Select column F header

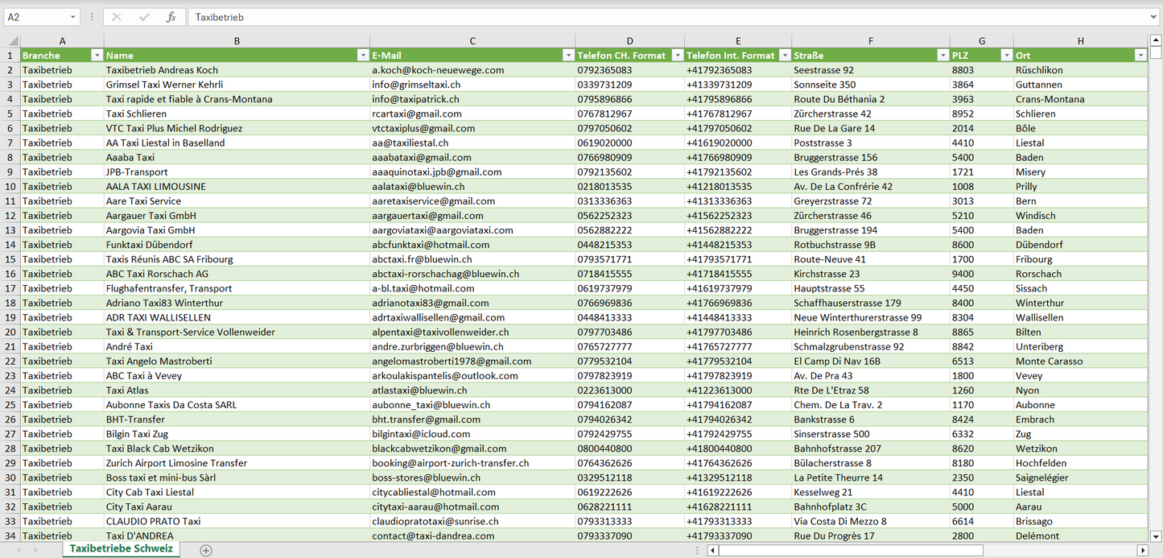pyautogui.click(x=870, y=41)
